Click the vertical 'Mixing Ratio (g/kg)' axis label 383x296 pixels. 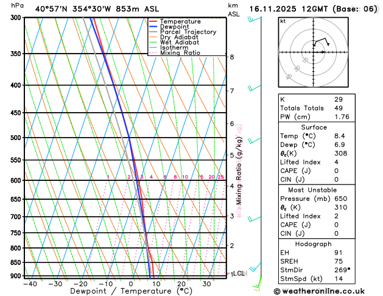239,171
